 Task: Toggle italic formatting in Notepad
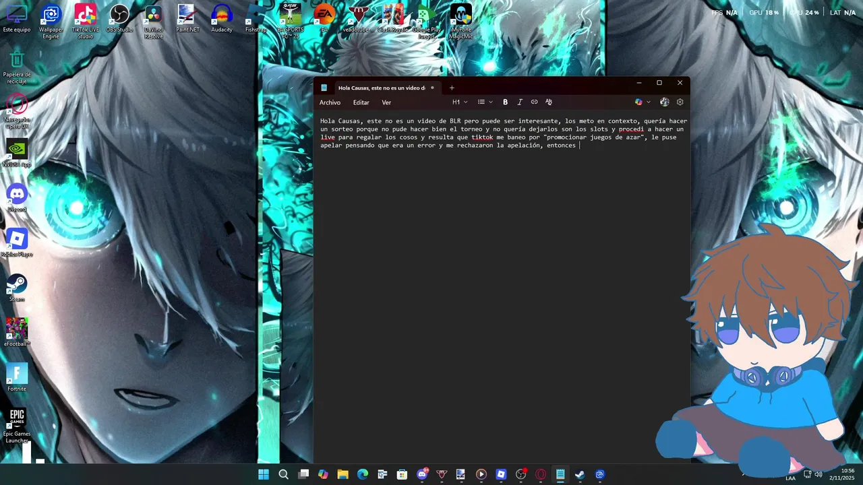click(520, 102)
